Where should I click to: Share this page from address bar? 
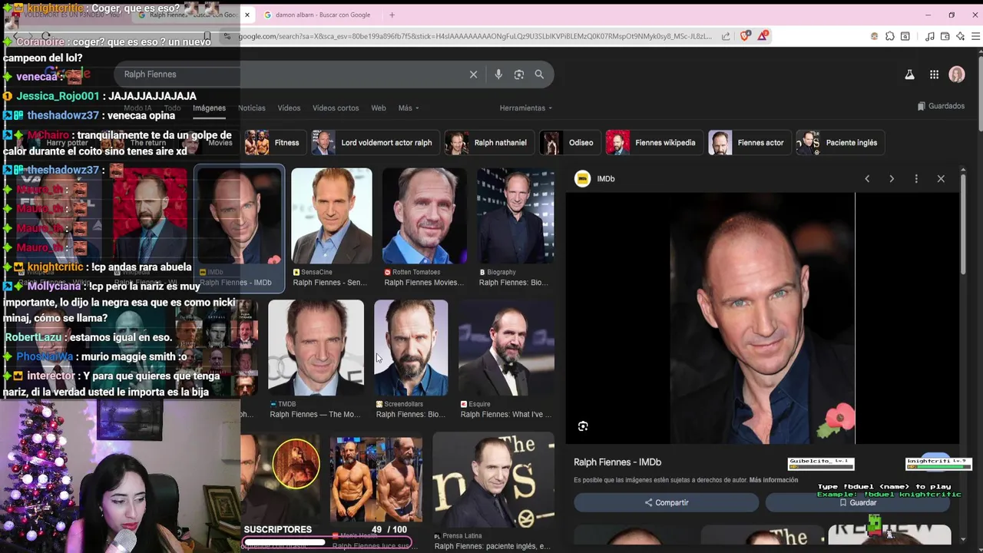726,36
